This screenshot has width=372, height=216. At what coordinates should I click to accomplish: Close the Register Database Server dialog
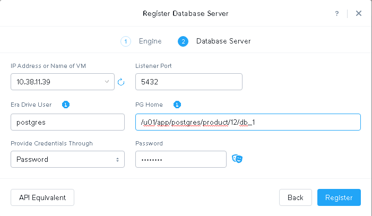coord(359,13)
